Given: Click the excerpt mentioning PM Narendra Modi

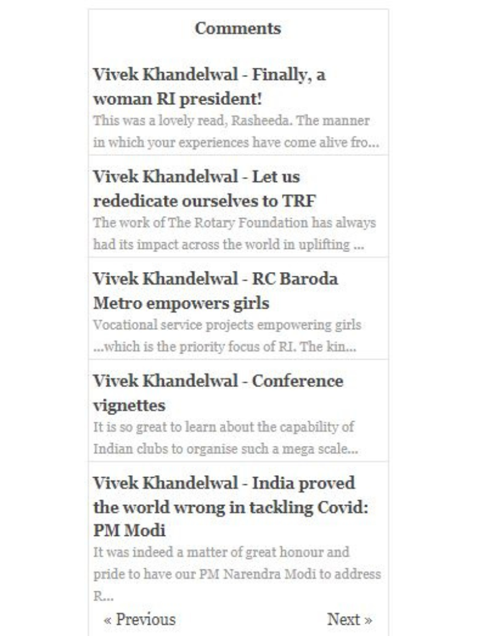Looking at the screenshot, I should pyautogui.click(x=237, y=574).
